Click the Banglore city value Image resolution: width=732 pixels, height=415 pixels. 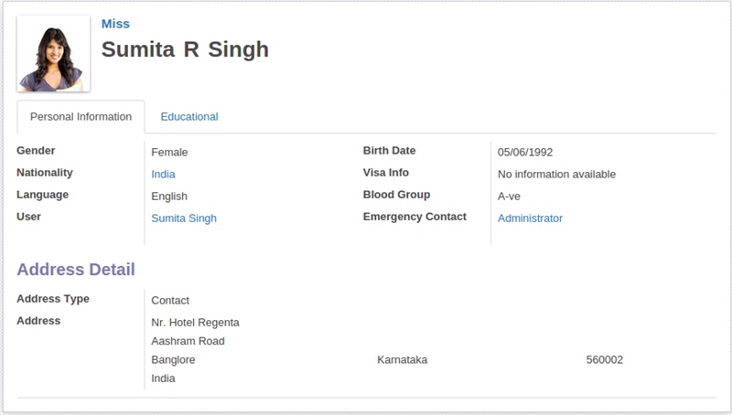173,360
